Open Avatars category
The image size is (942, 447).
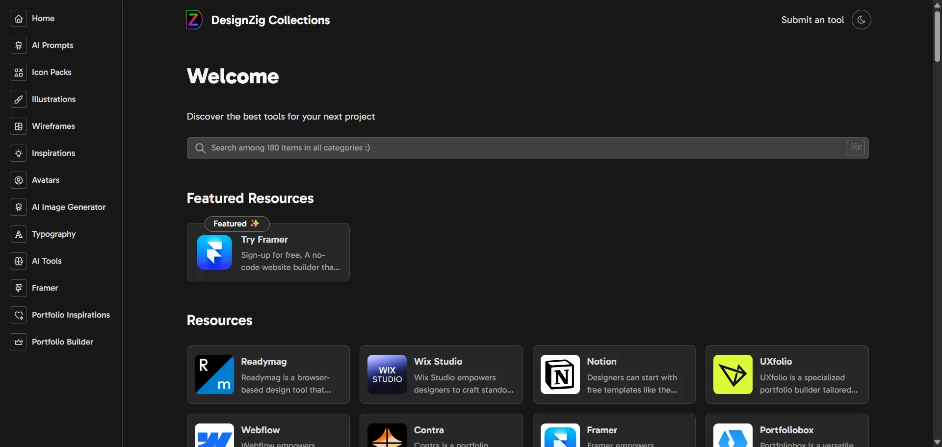[x=46, y=180]
